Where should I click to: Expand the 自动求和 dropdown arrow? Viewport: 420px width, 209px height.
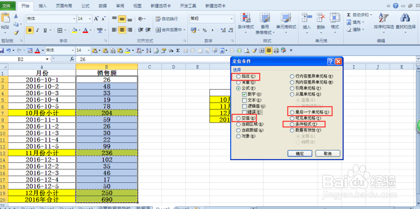pyautogui.click(x=371, y=15)
